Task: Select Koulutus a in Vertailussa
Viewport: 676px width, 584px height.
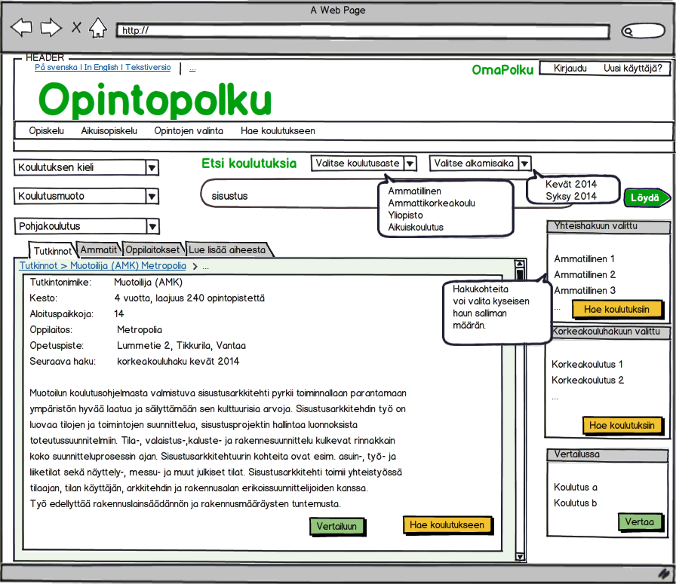Action: coord(575,487)
